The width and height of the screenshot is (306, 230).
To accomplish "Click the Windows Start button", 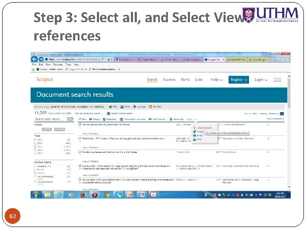I will pyautogui.click(x=36, y=195).
